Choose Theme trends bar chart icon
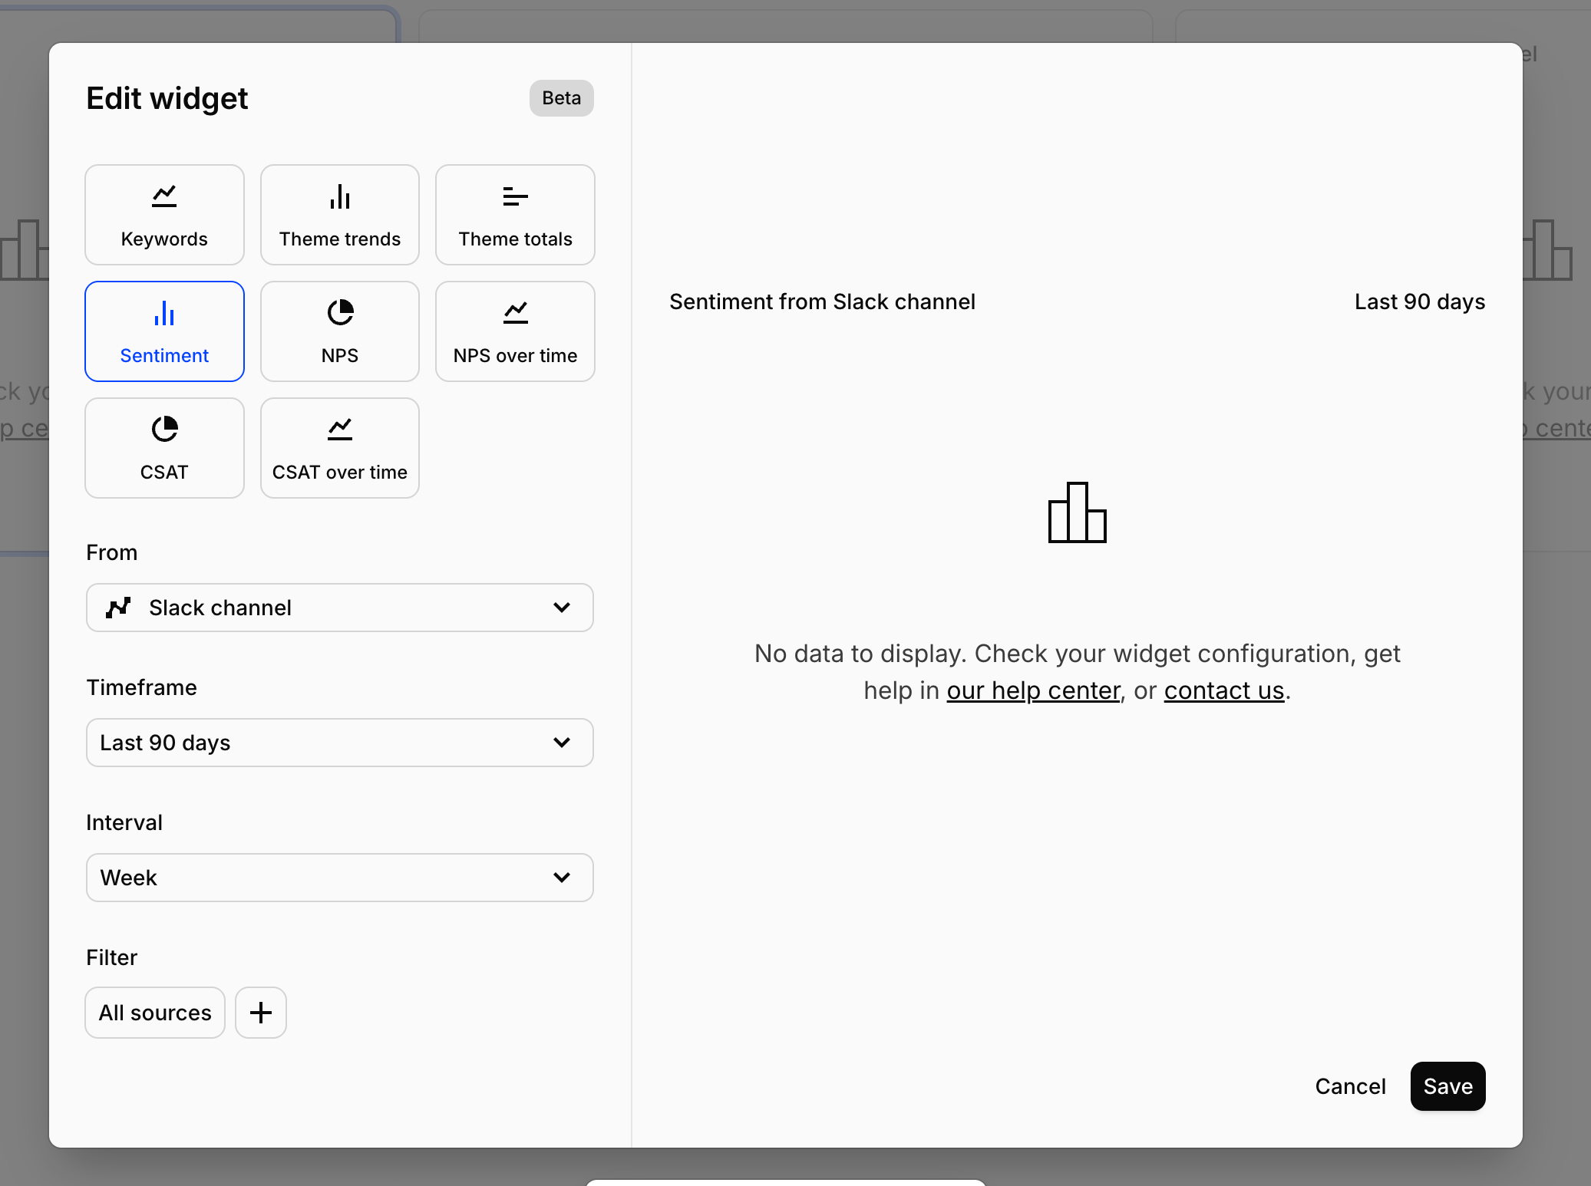Image resolution: width=1591 pixels, height=1186 pixels. [339, 197]
